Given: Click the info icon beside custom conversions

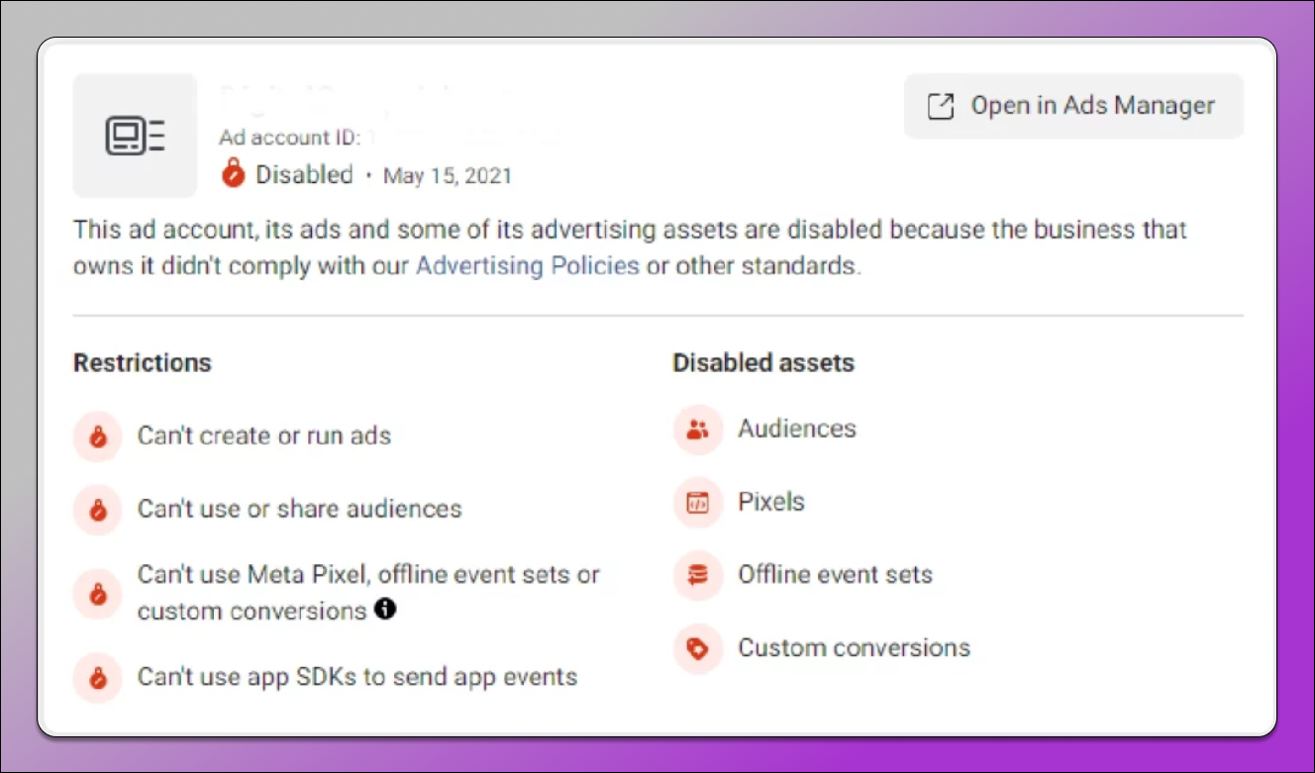Looking at the screenshot, I should click(x=385, y=610).
